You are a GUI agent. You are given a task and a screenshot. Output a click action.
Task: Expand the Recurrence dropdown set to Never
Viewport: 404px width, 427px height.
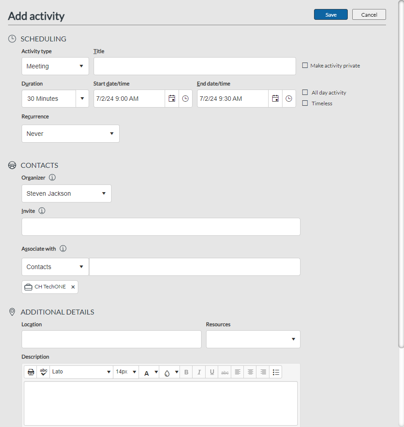click(x=70, y=133)
